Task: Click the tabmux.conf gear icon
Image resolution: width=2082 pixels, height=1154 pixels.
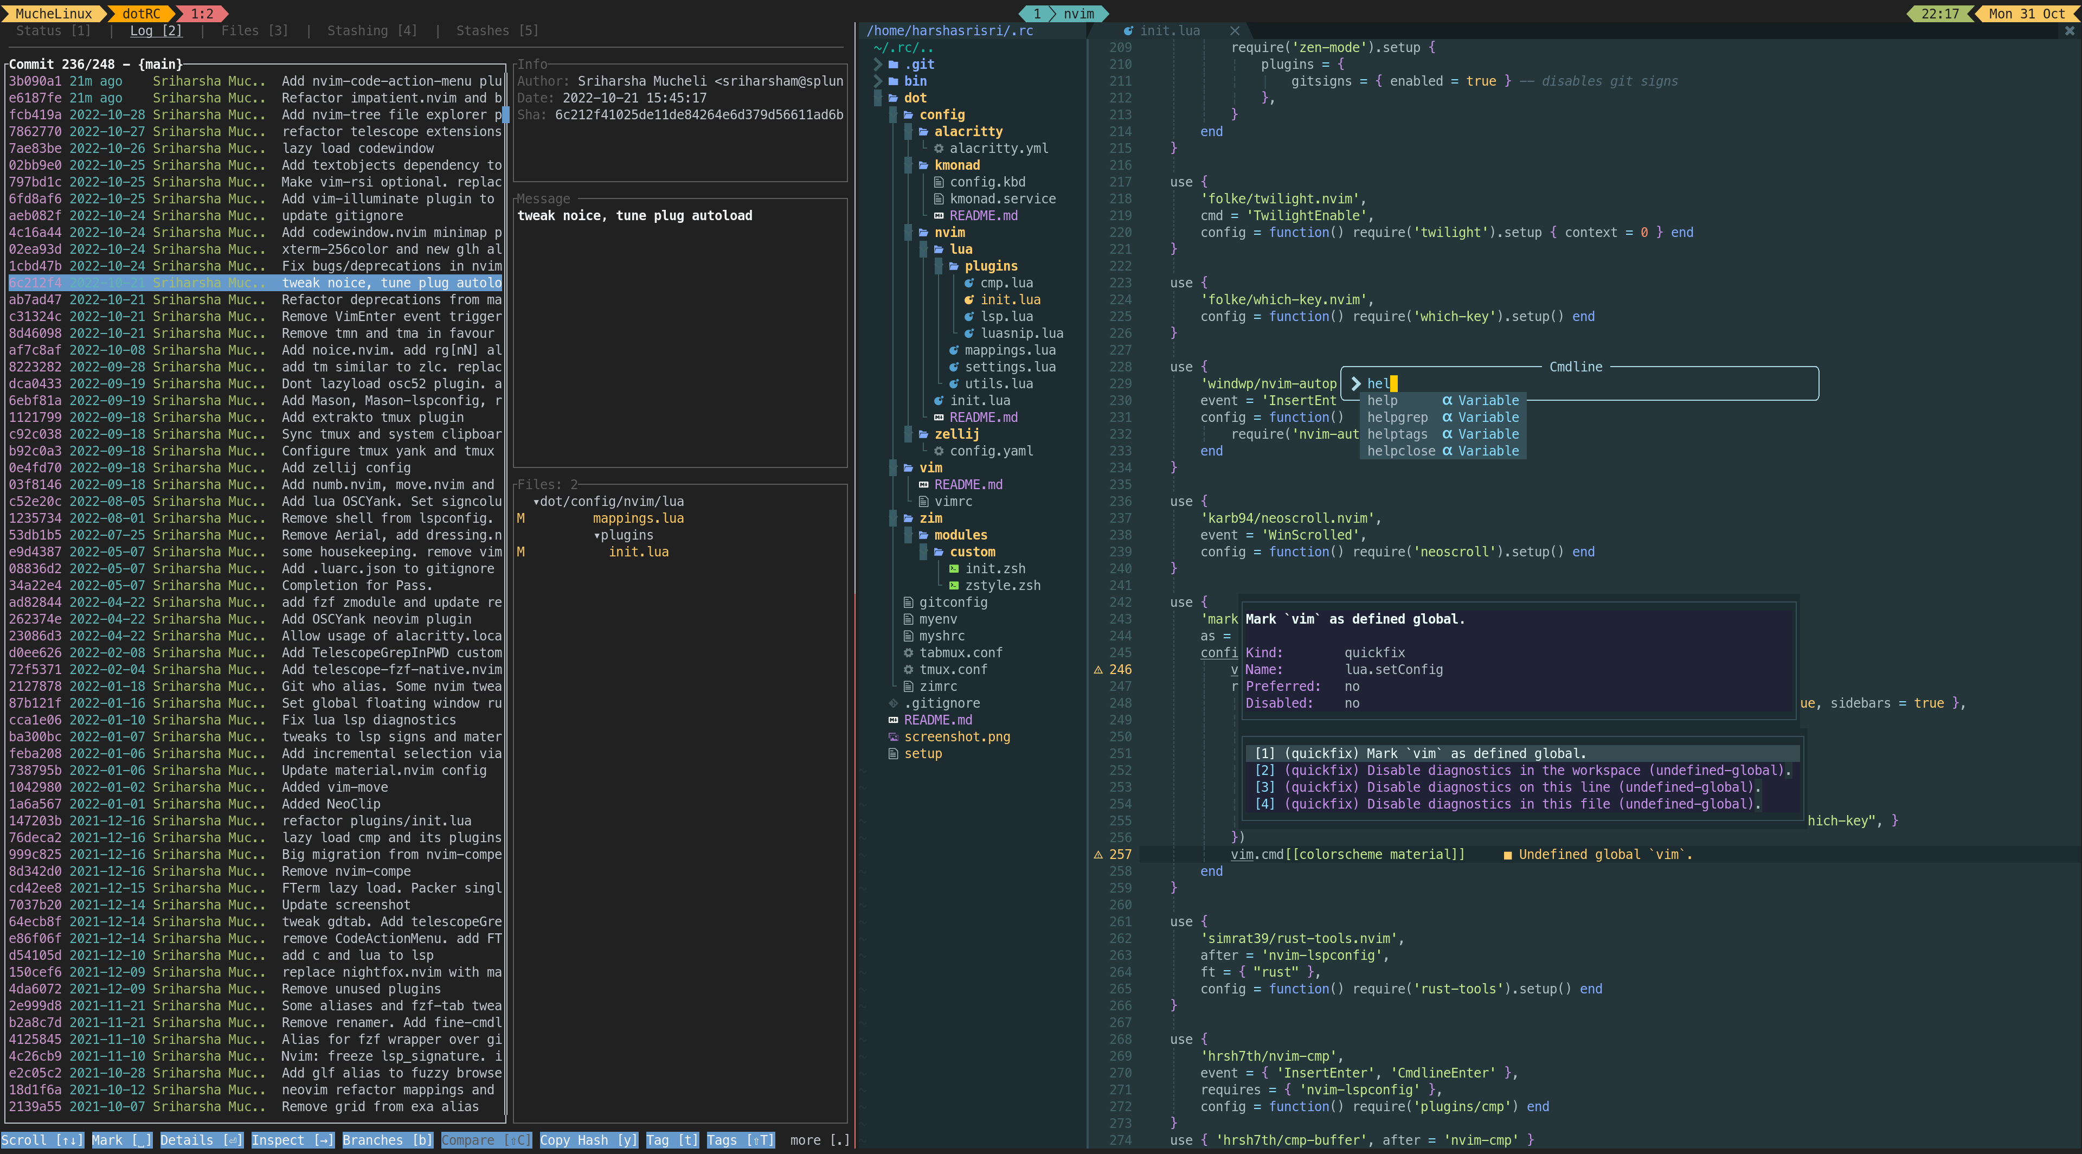Action: (909, 653)
